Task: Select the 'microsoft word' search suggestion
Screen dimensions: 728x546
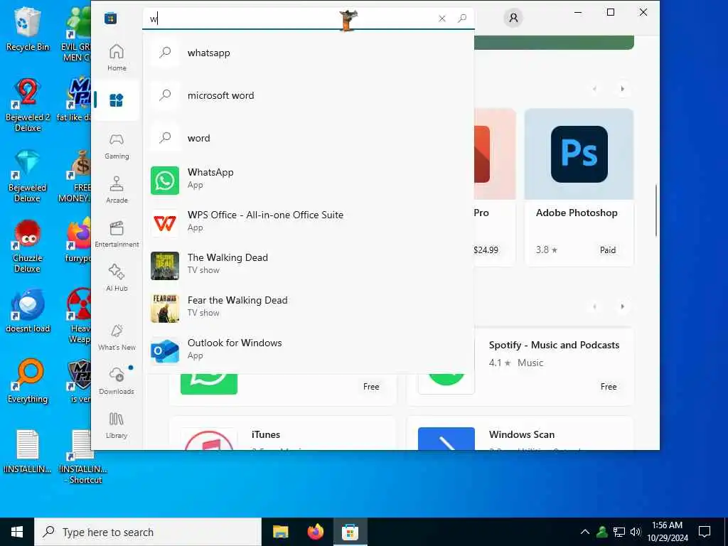Action: click(309, 96)
